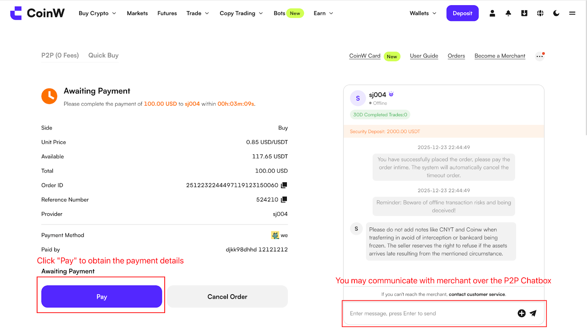
Task: Open the Wallets dropdown
Action: click(423, 13)
